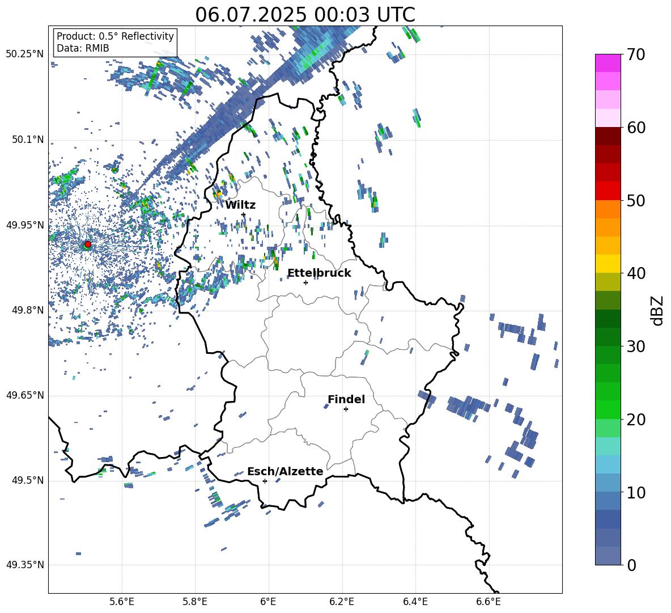Click the 6°E longitude label
This screenshot has width=671, height=613.
coord(268,602)
